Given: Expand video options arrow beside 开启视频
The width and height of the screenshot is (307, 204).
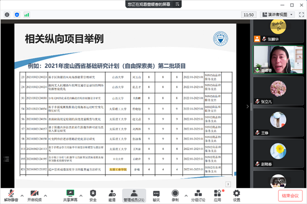Looking at the screenshot, I should (x=45, y=195).
